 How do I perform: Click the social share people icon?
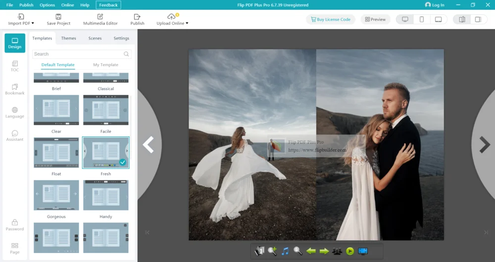click(337, 251)
